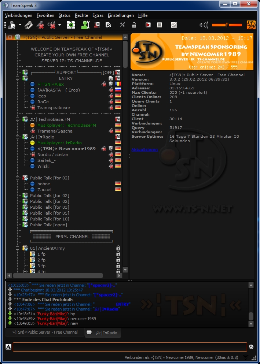The image size is (260, 364).
Task: Select the 2 fp subchannel
Action: point(41,260)
